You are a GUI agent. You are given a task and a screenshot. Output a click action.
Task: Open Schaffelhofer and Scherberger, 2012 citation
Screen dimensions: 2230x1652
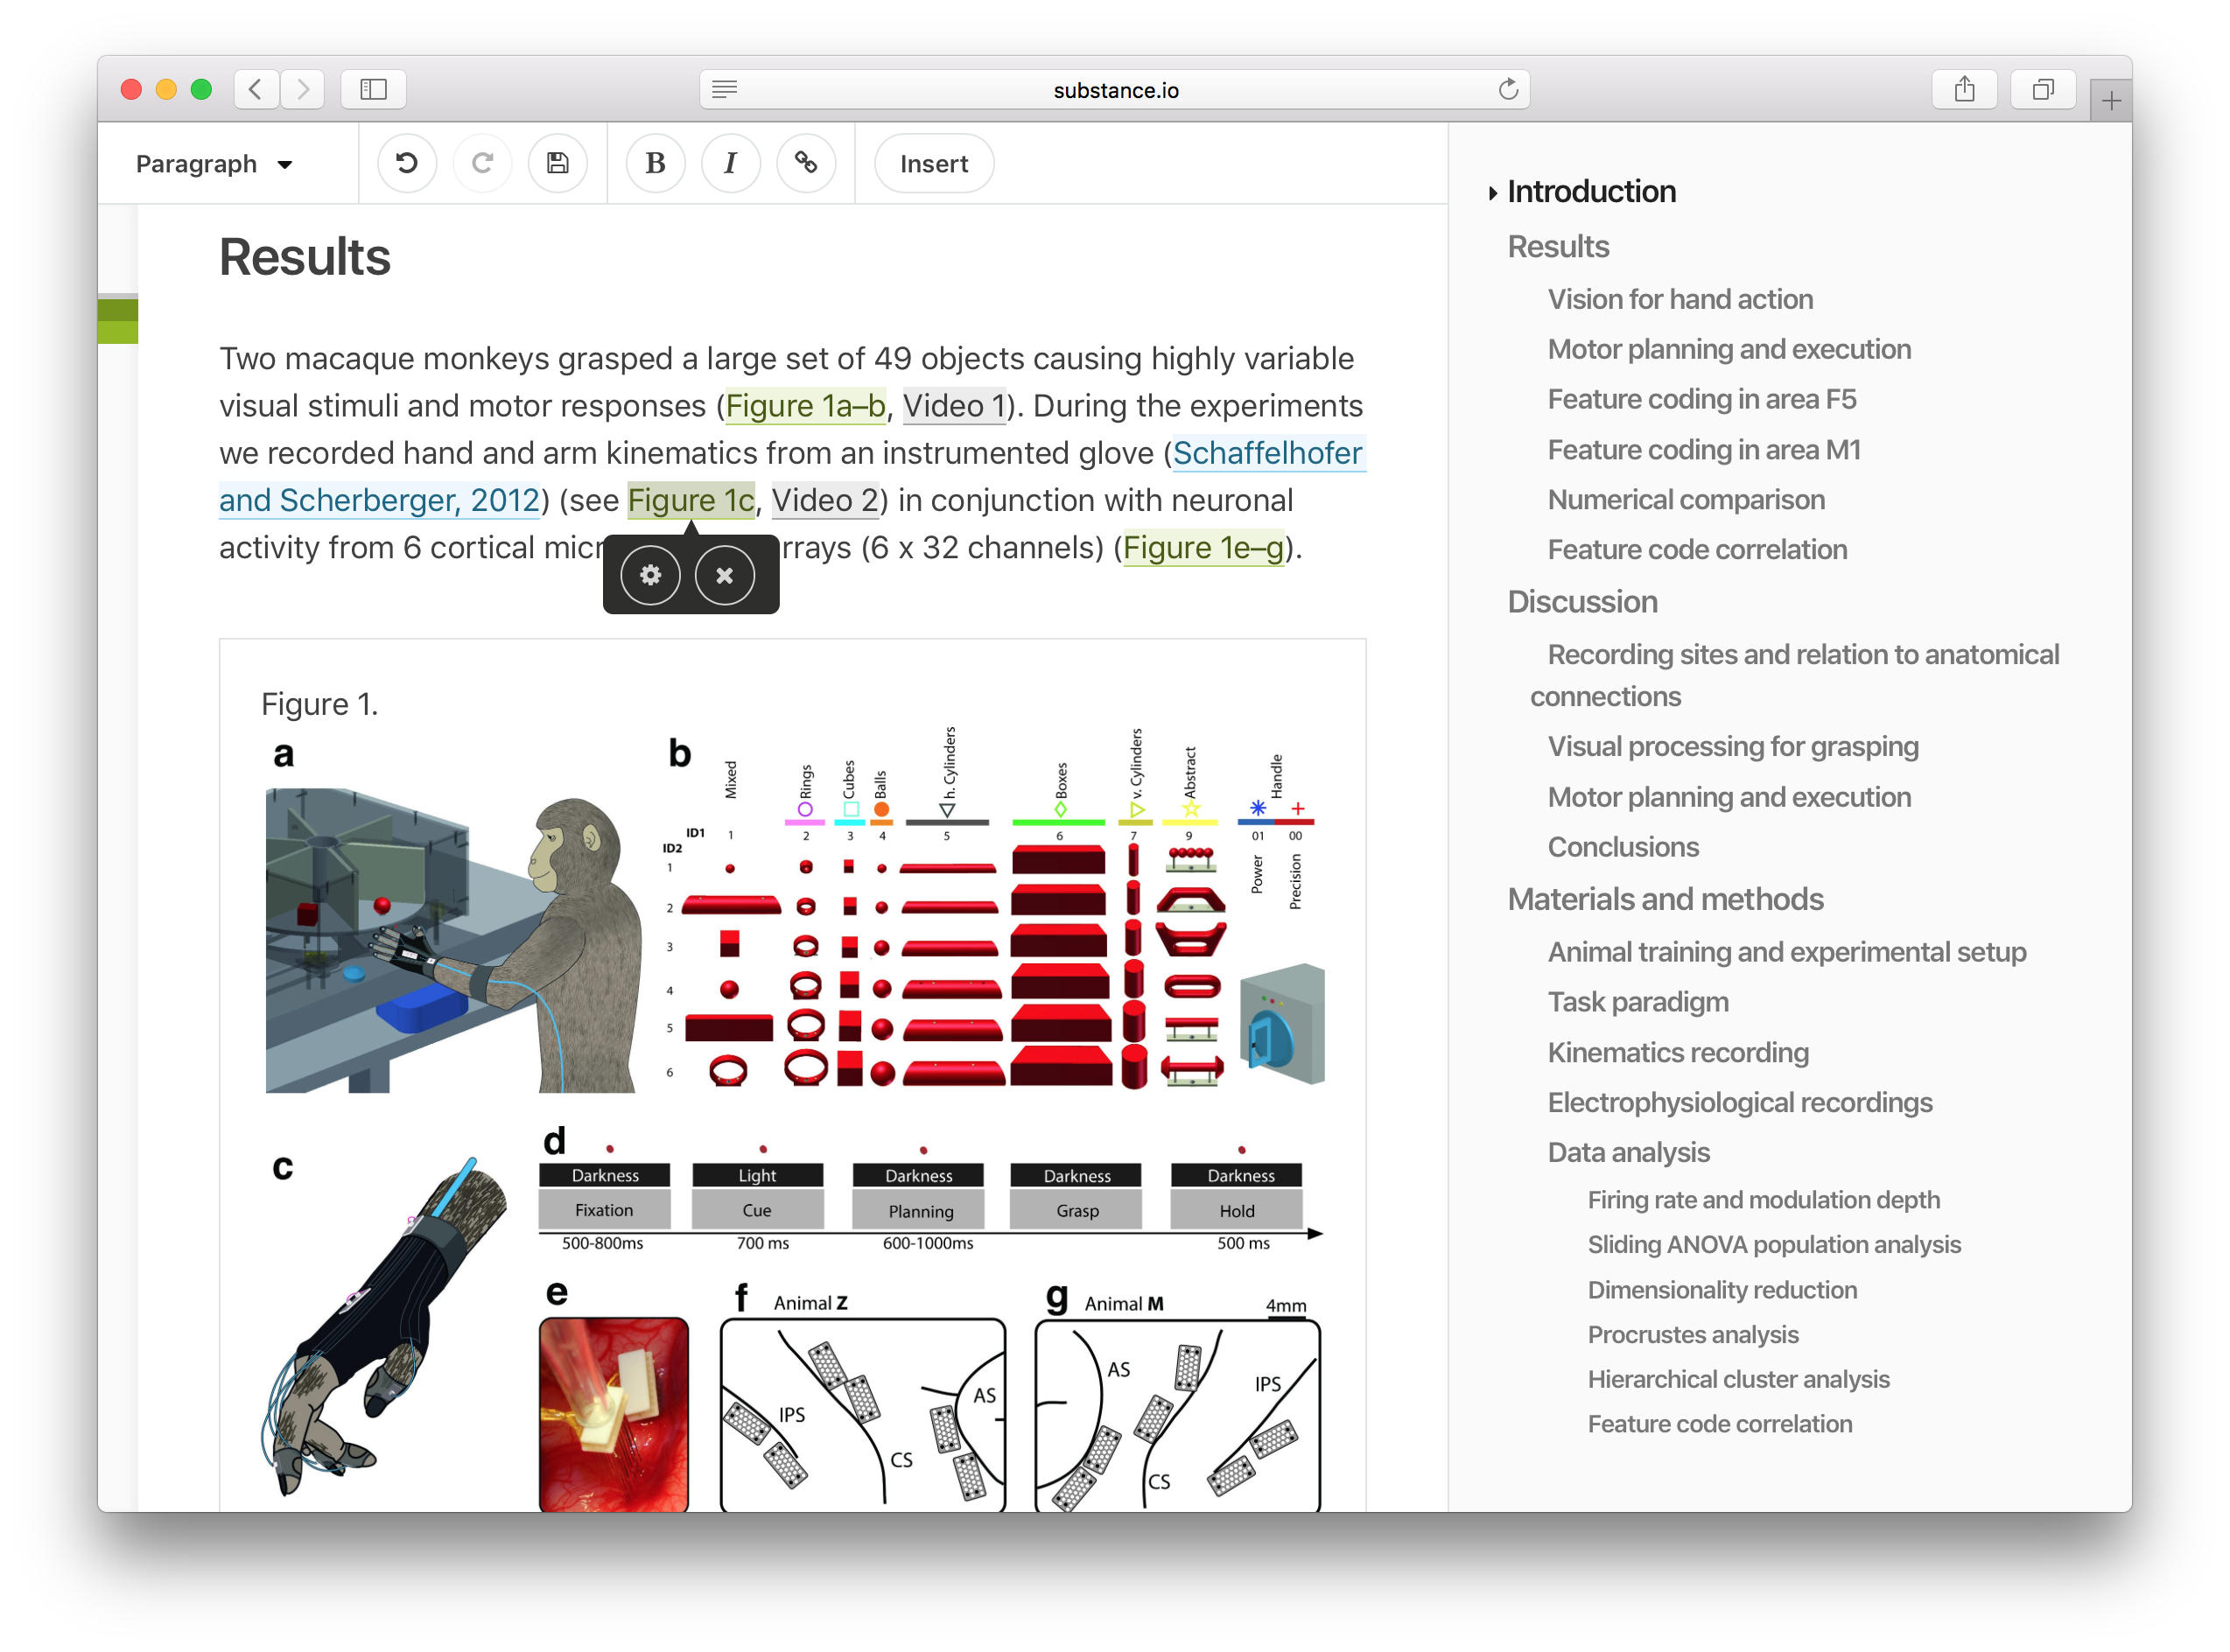click(1266, 453)
